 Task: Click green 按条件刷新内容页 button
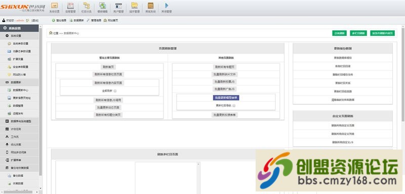pos(382,33)
